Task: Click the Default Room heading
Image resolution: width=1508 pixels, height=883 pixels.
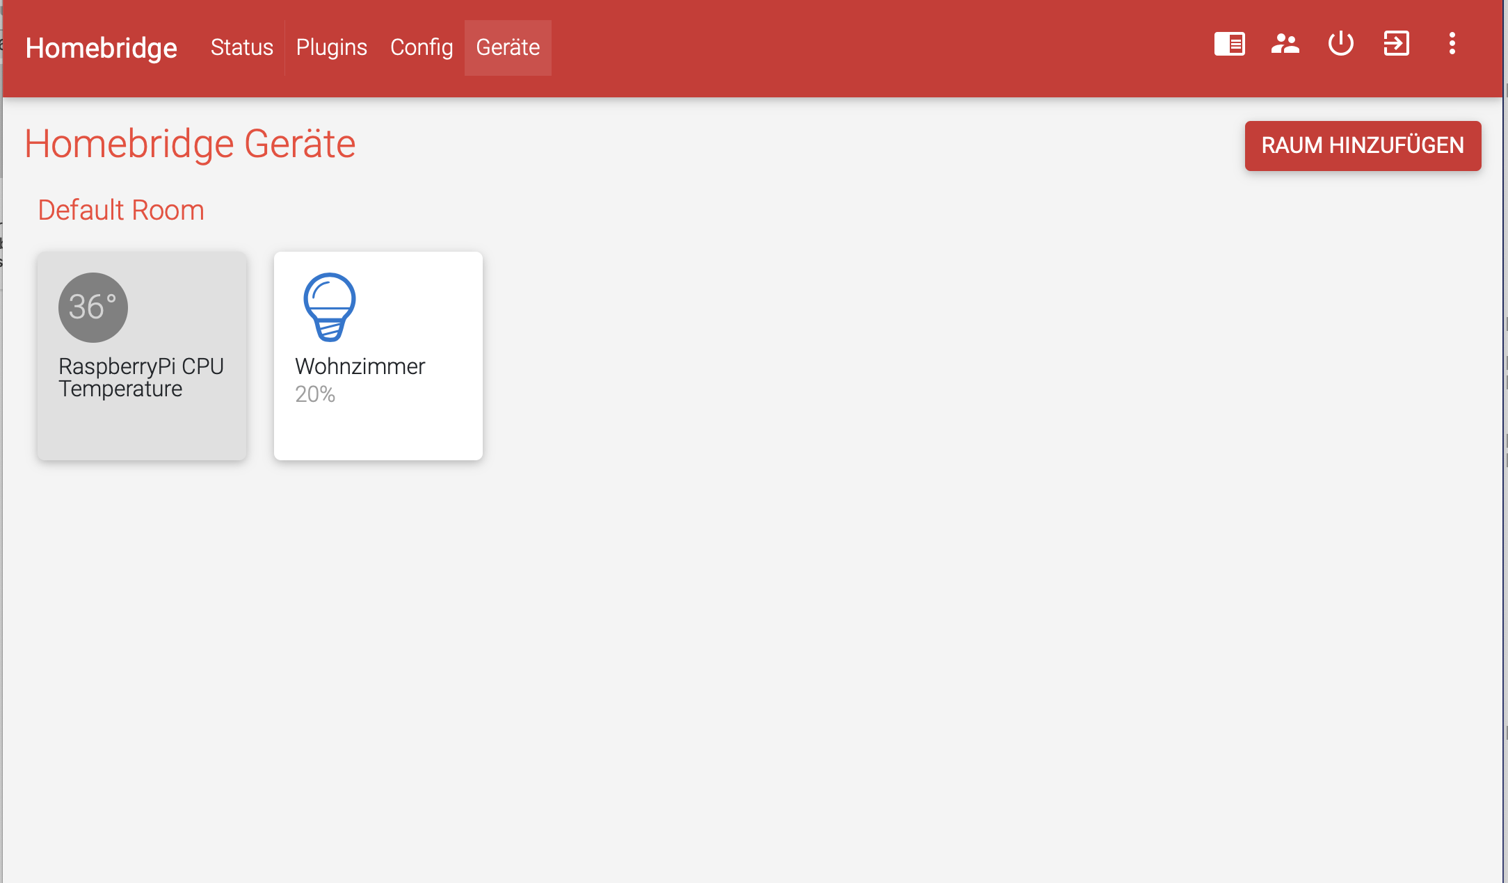Action: (x=121, y=210)
